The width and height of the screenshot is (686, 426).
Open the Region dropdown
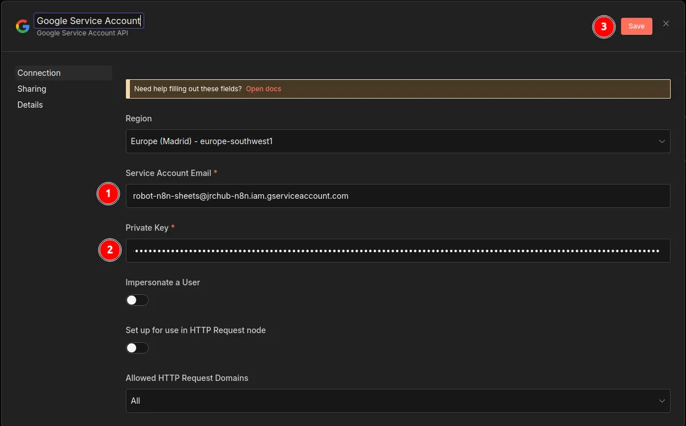coord(398,141)
